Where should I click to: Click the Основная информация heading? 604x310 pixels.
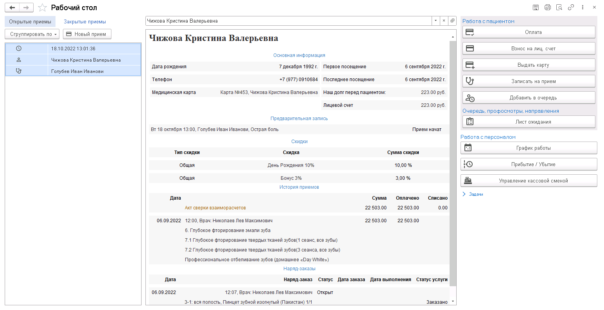[x=299, y=55]
